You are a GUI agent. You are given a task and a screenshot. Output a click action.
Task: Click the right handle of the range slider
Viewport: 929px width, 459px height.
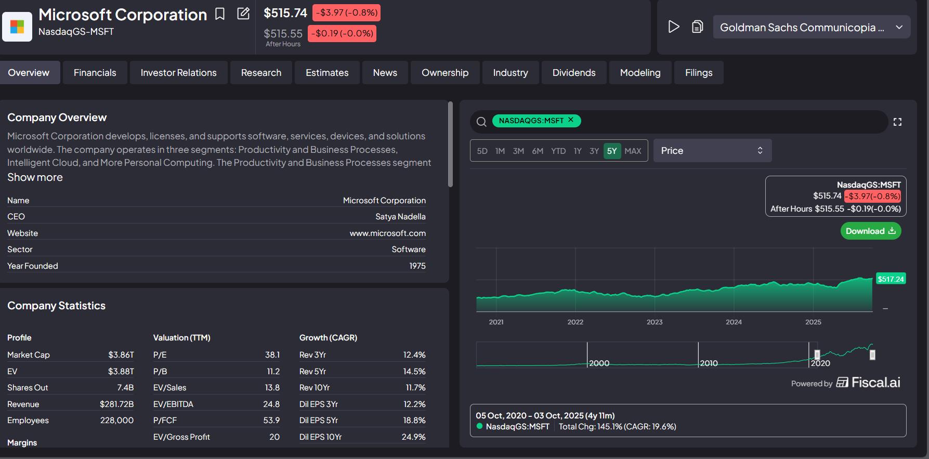point(872,355)
